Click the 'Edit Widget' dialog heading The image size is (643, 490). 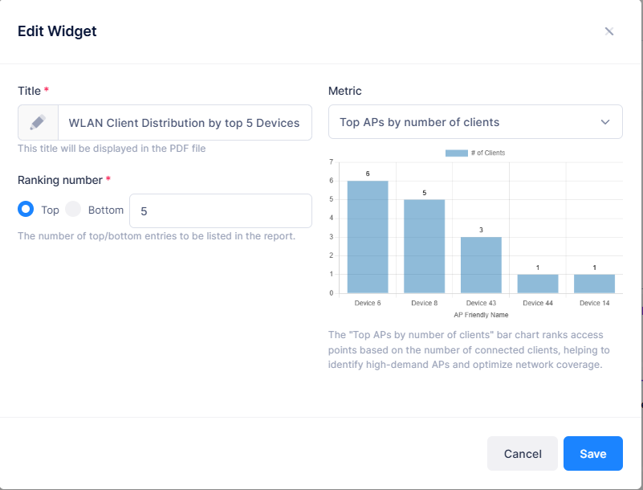pyautogui.click(x=56, y=31)
